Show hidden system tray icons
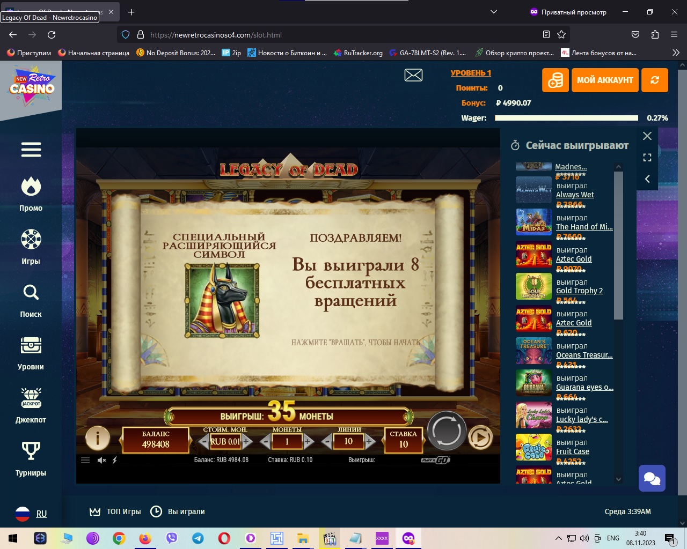687x549 pixels. point(558,538)
